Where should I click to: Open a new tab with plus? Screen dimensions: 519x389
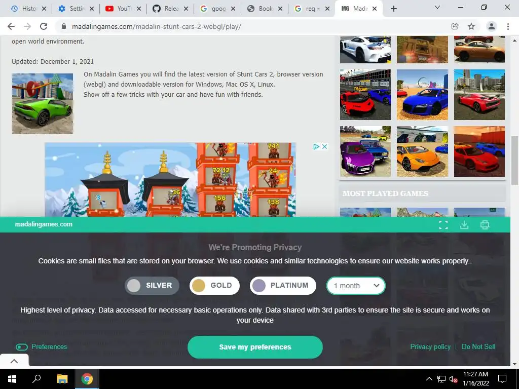pos(393,9)
